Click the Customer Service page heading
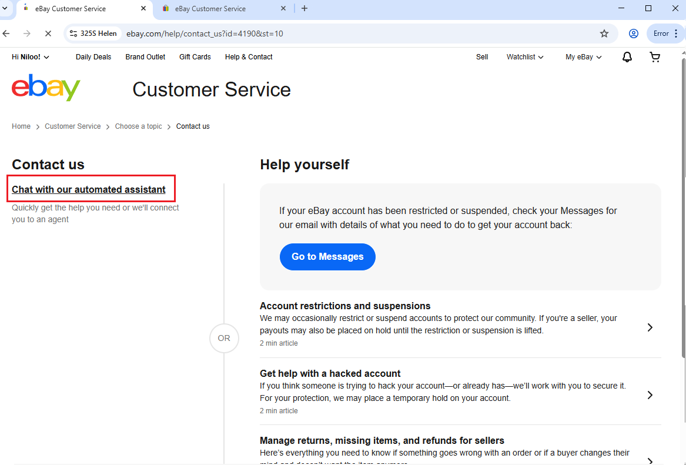This screenshot has width=686, height=465. 212,90
